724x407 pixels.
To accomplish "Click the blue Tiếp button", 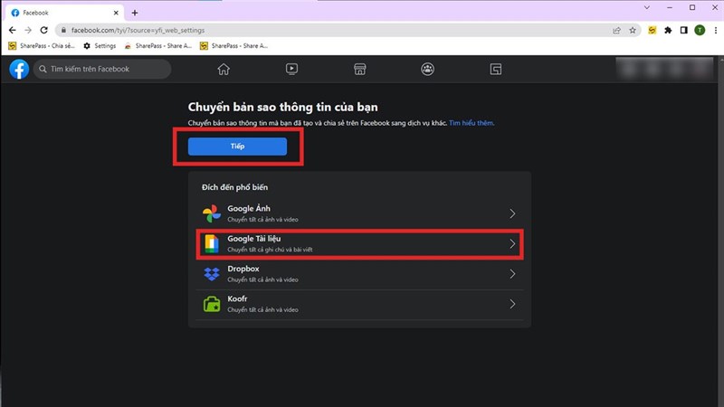I will pos(237,147).
